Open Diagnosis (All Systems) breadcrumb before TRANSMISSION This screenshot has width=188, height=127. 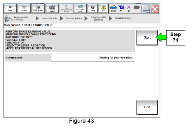pos(98,19)
